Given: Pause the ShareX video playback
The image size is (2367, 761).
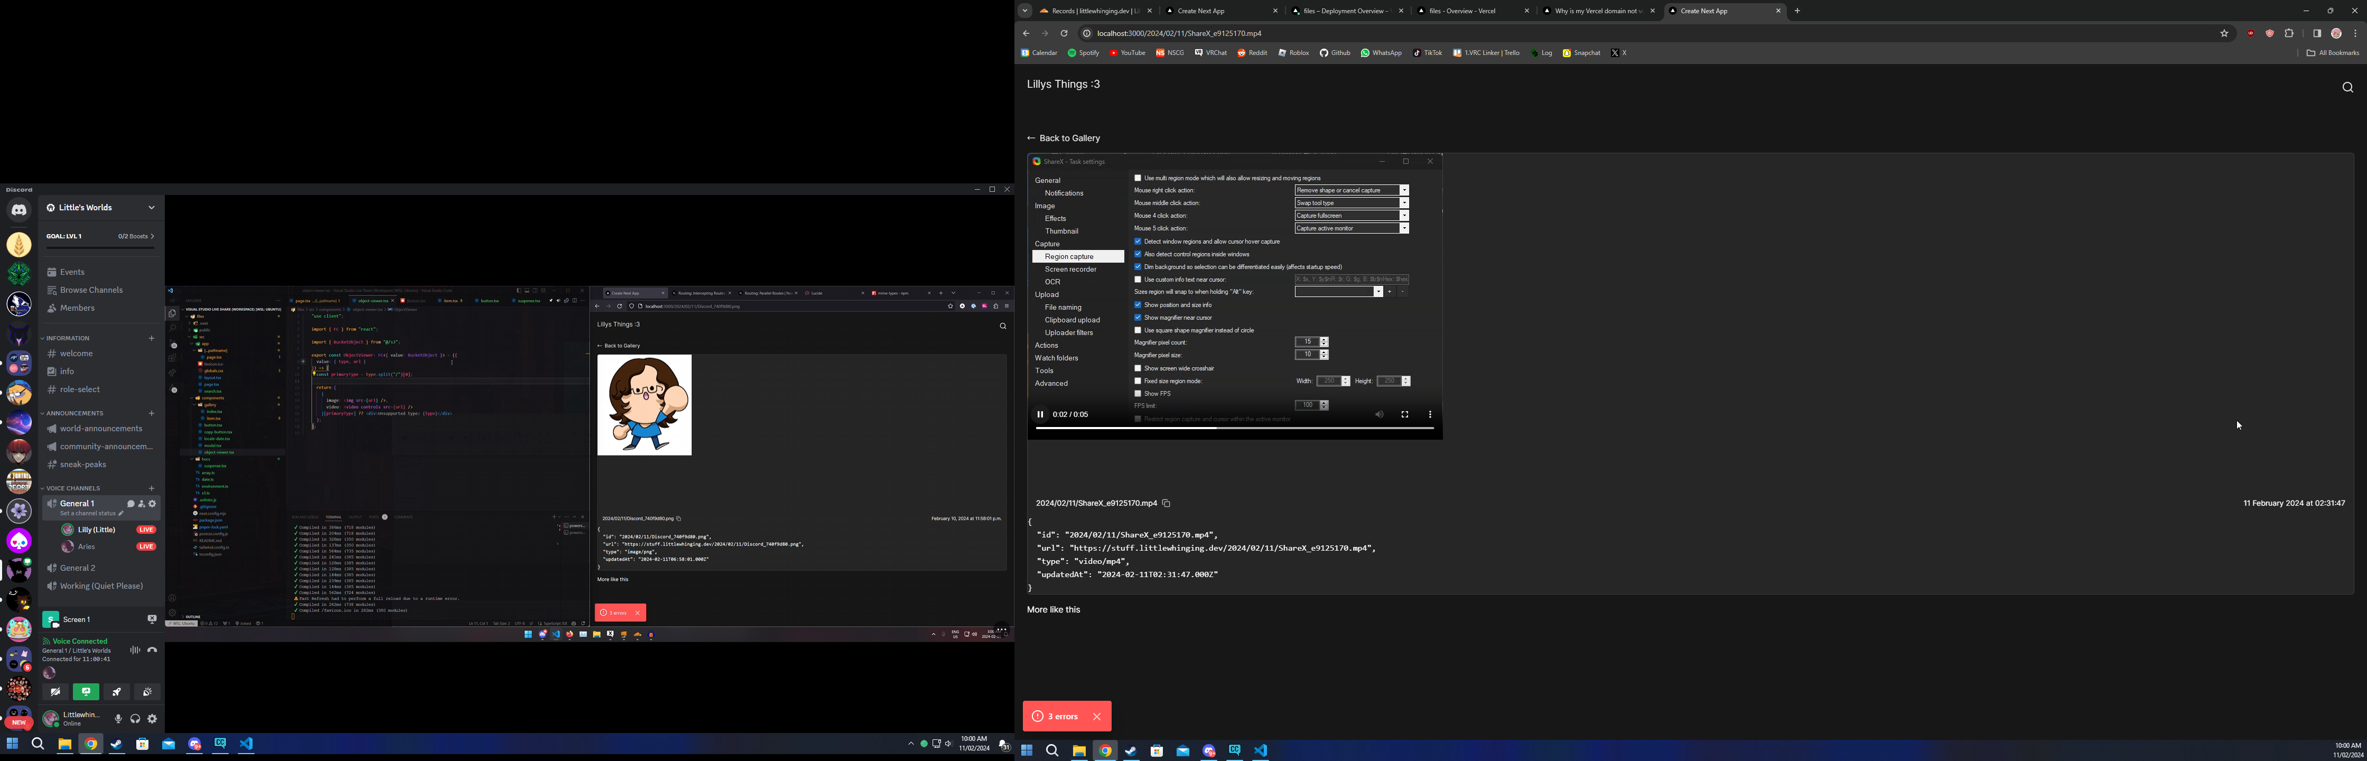Looking at the screenshot, I should click(1040, 414).
